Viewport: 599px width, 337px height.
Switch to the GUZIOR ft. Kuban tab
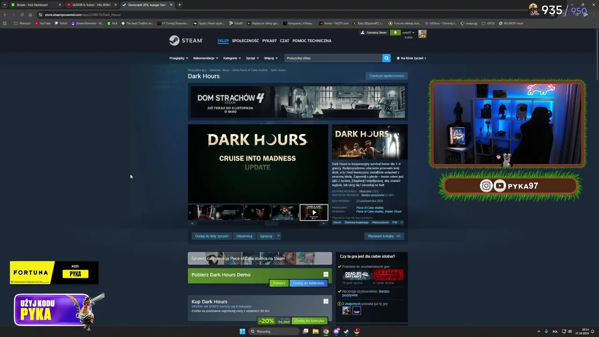click(x=91, y=5)
